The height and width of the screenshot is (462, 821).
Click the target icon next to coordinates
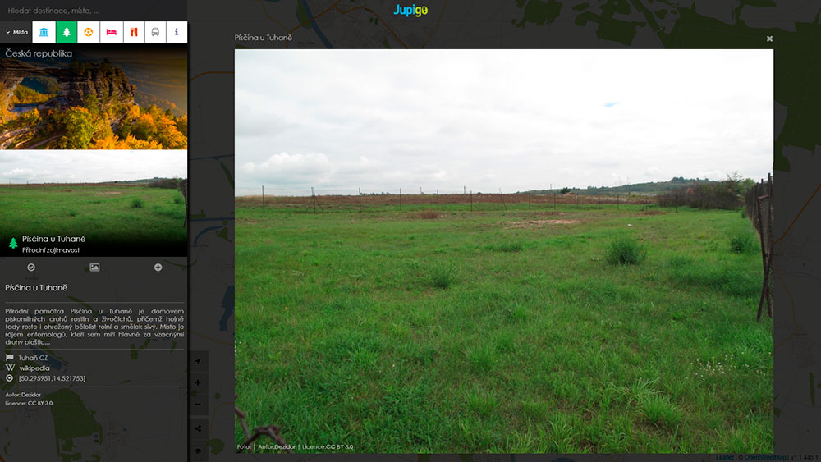[x=9, y=377]
